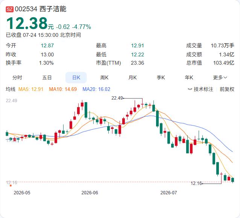Screen dimensions: 240x218
Task: Click the 昨收 value 13.00
Action: pyautogui.click(x=47, y=54)
